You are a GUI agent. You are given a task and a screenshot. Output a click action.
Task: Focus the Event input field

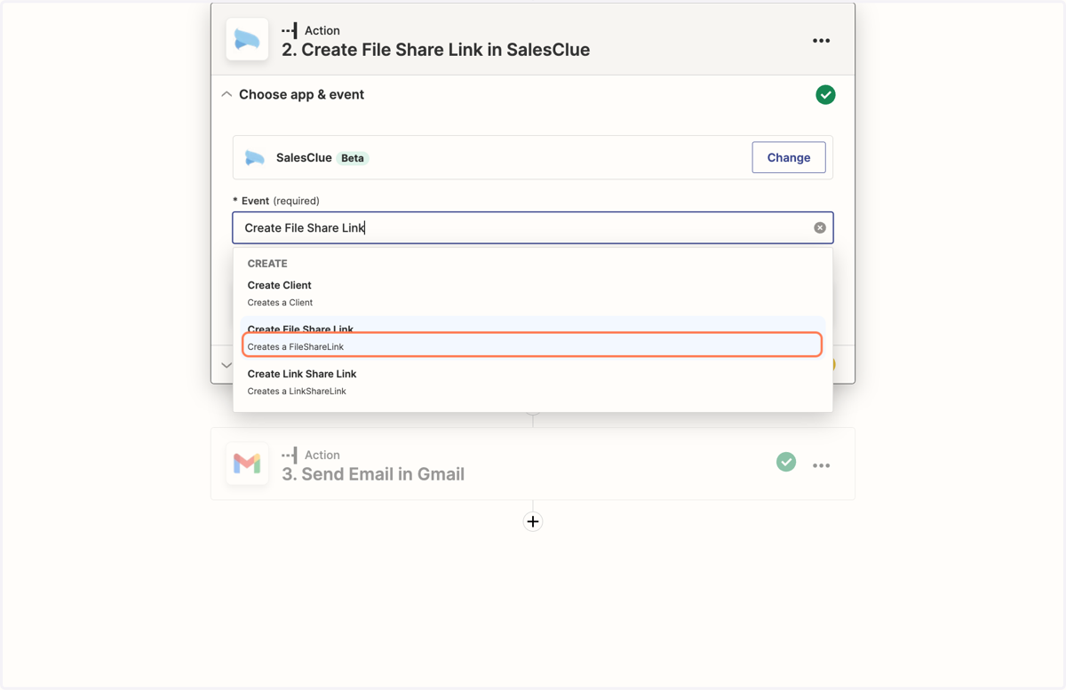click(x=533, y=227)
